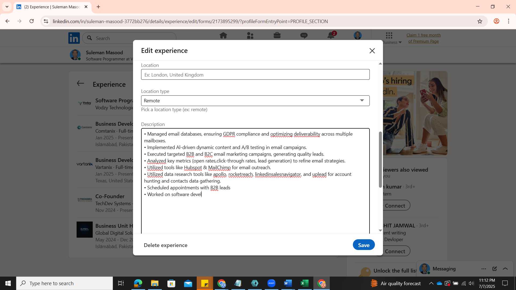Open Notifications bell icon

[331, 35]
